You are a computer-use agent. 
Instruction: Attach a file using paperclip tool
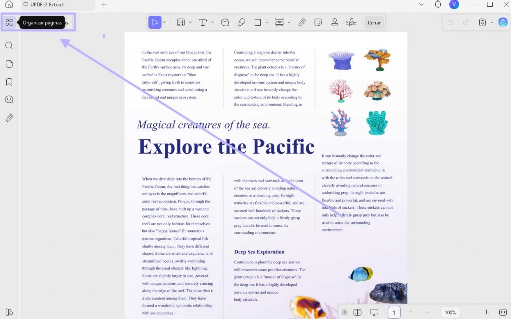pyautogui.click(x=302, y=22)
